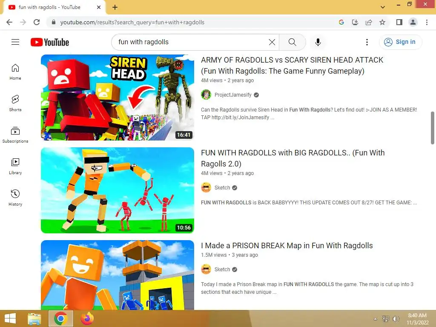Click Sketch avatar under BIG RAGDOLLS video
The height and width of the screenshot is (327, 436).
click(x=206, y=188)
